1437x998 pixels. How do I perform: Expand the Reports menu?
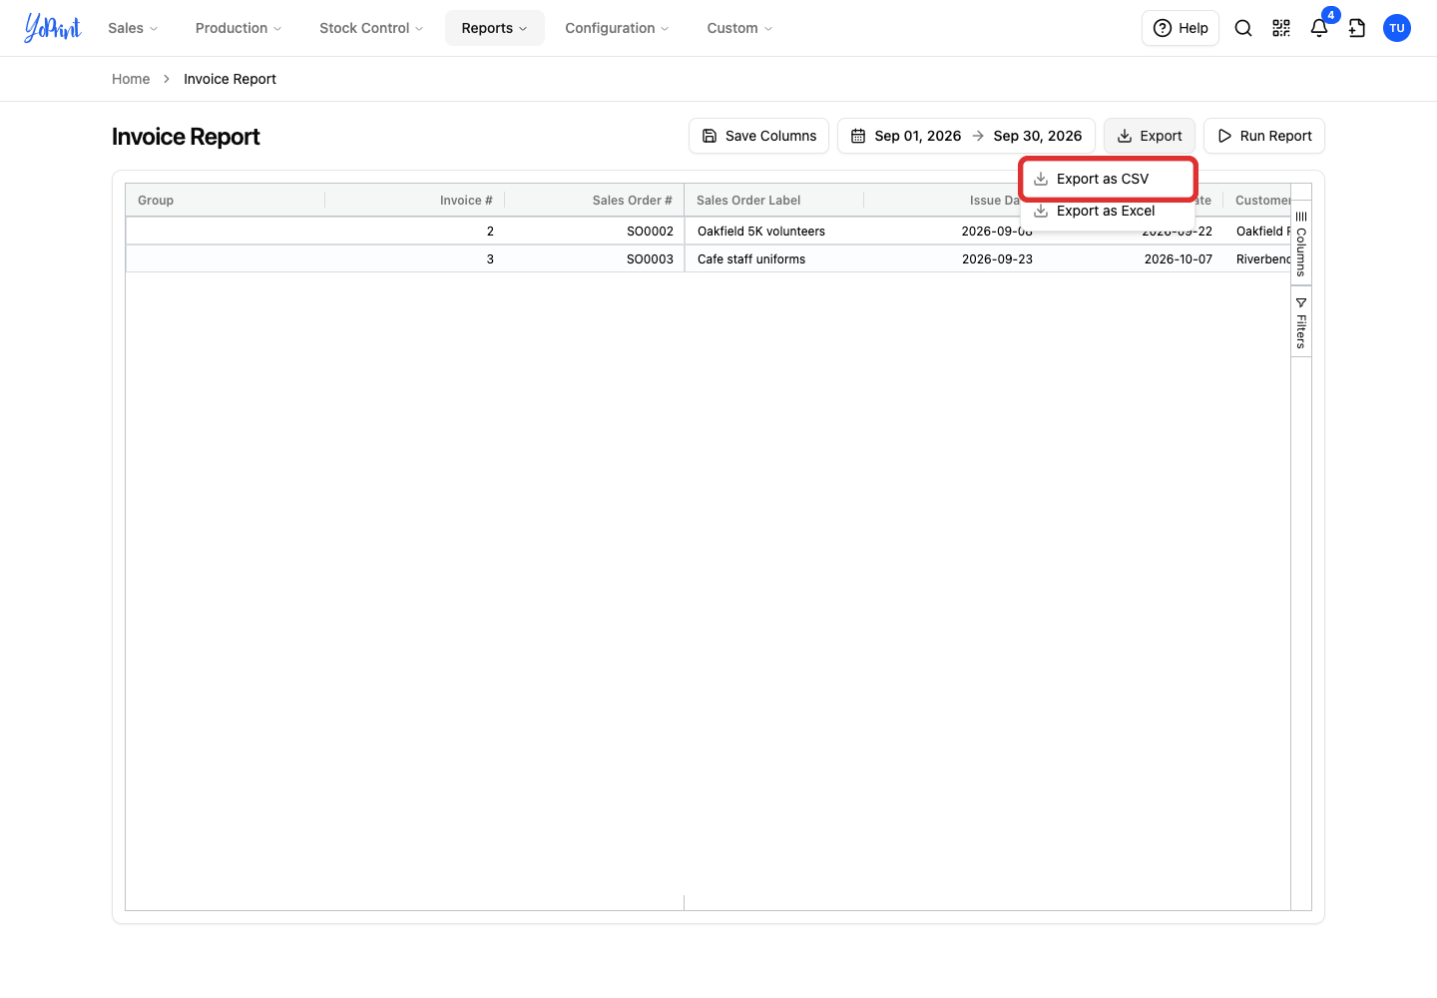[495, 28]
